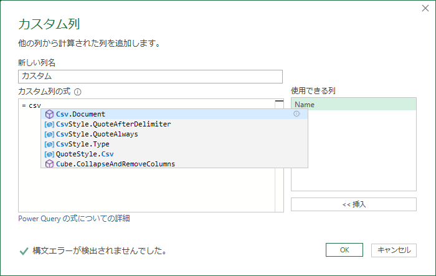Screen dimensions: 436x276
Task: Click the cube icon for Cube.CollapseAndRemoveColumns
Action: [x=49, y=164]
